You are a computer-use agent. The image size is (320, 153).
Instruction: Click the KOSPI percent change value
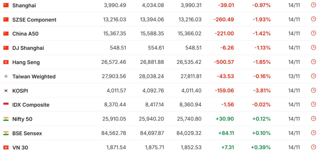pyautogui.click(x=262, y=90)
